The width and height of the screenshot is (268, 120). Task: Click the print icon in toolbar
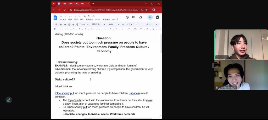[x=69, y=25]
